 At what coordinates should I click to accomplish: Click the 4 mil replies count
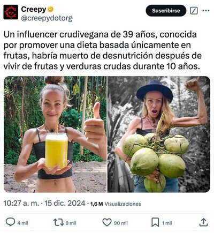point(23,223)
